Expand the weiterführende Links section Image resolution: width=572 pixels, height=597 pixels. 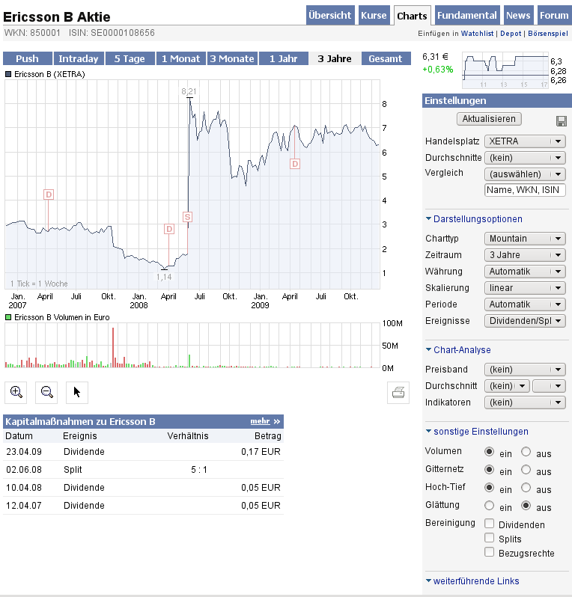[x=472, y=581]
